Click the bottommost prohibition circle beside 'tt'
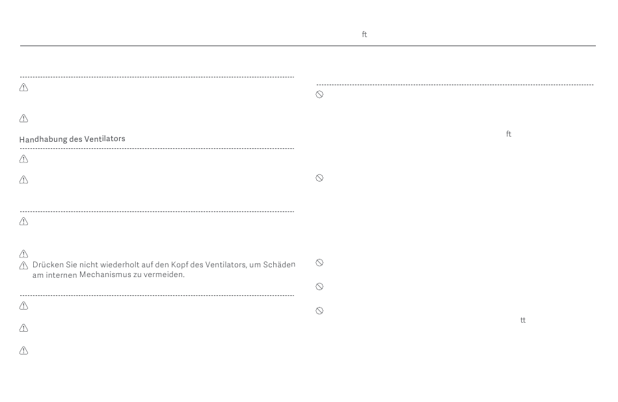Viewport: 618px width, 402px height. pyautogui.click(x=319, y=310)
